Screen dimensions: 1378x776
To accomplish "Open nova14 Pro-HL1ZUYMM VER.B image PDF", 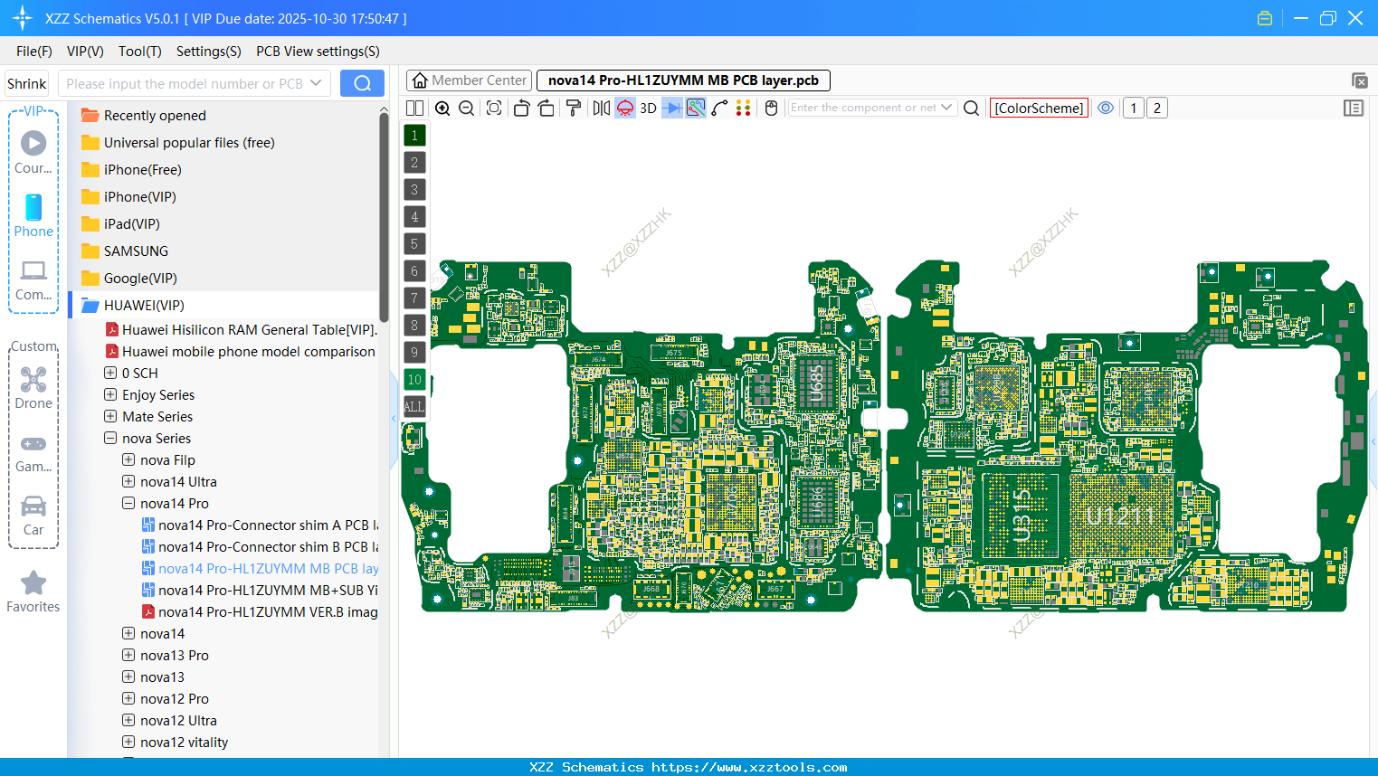I will (260, 612).
